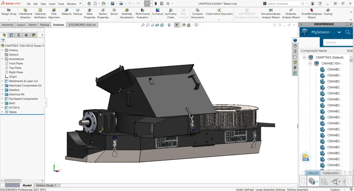This screenshot has height=191, width=354.
Task: Select the Collaboration tab
Action: click(x=331, y=173)
